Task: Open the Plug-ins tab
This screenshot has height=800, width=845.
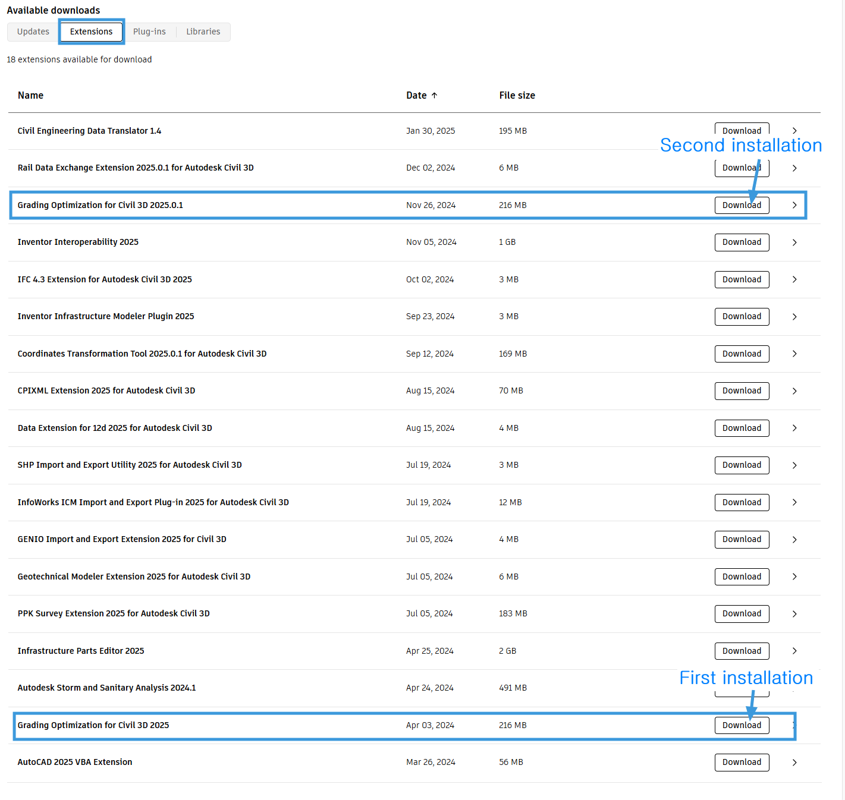Action: [149, 32]
